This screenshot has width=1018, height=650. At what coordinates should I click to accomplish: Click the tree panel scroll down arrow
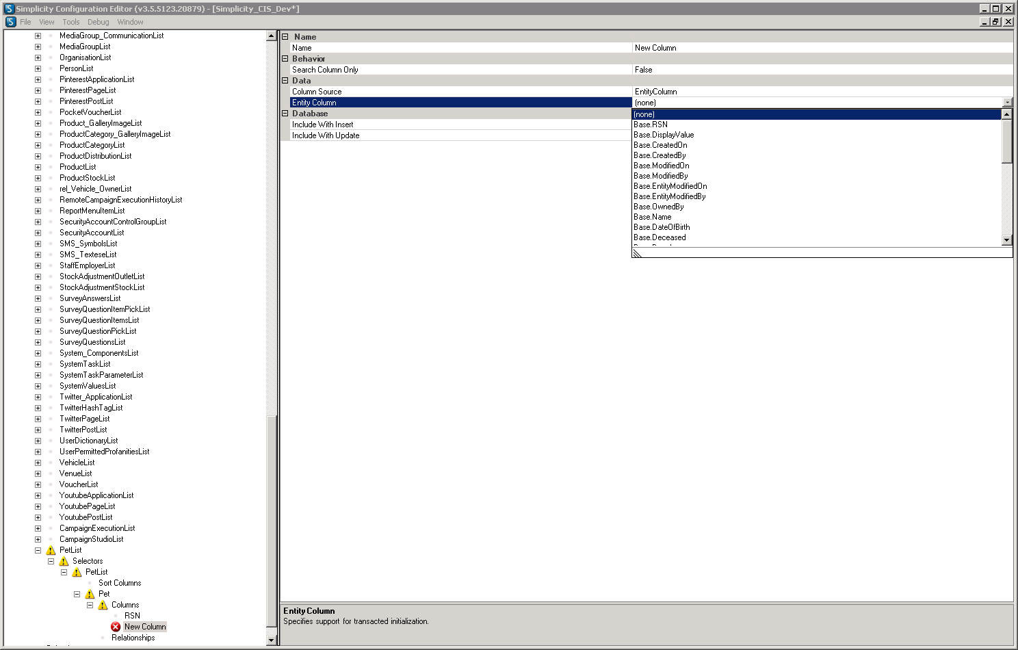271,640
